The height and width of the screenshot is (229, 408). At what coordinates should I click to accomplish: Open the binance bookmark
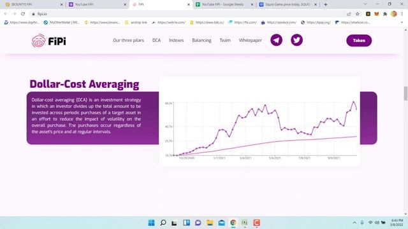tap(102, 23)
